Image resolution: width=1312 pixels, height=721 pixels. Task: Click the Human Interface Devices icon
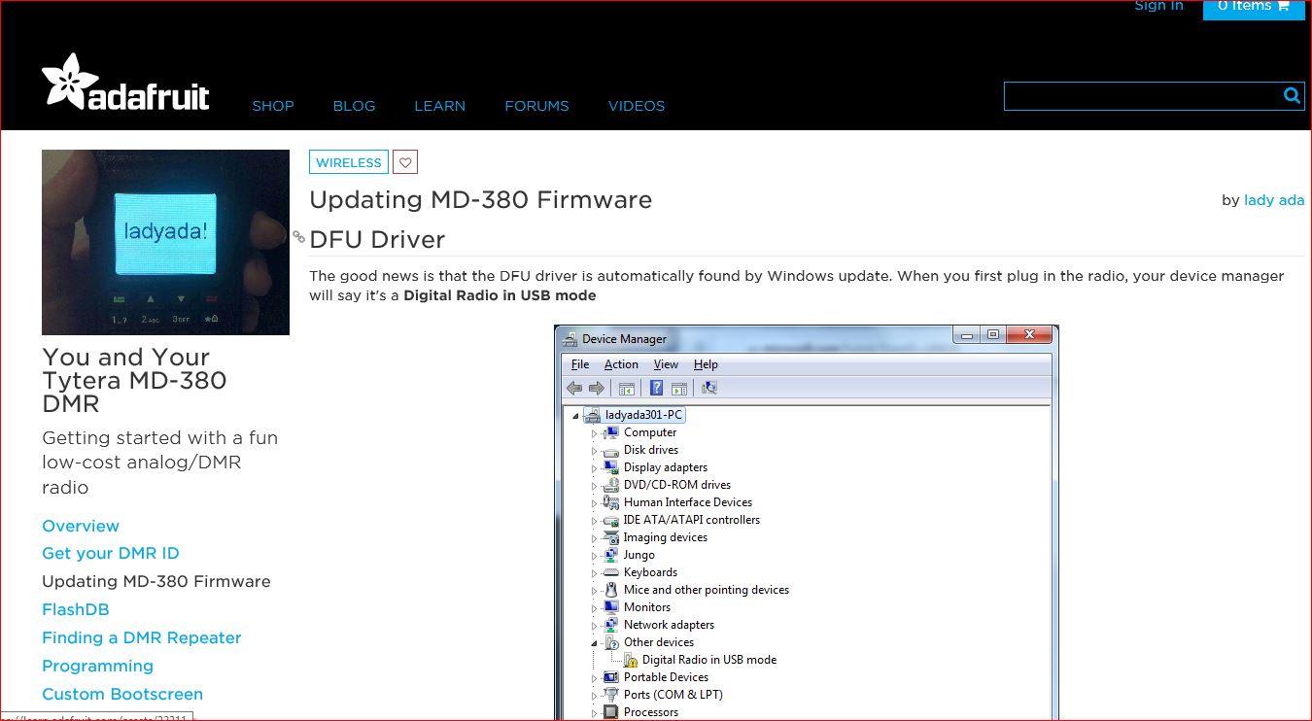610,502
